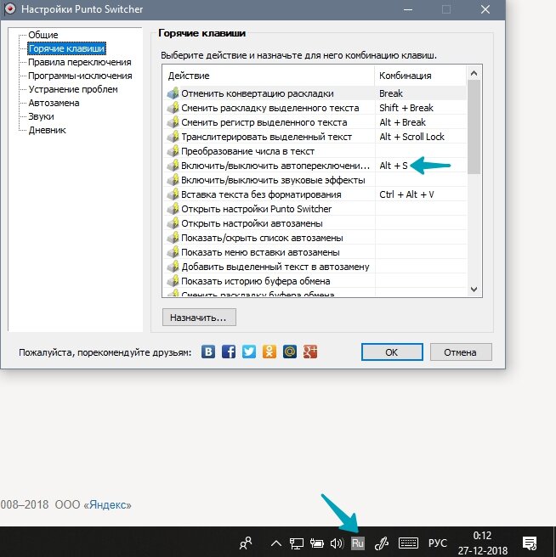Click icon beside Транслитерировать выделенный текст
Viewport: 556px width, 557px height.
coord(173,137)
